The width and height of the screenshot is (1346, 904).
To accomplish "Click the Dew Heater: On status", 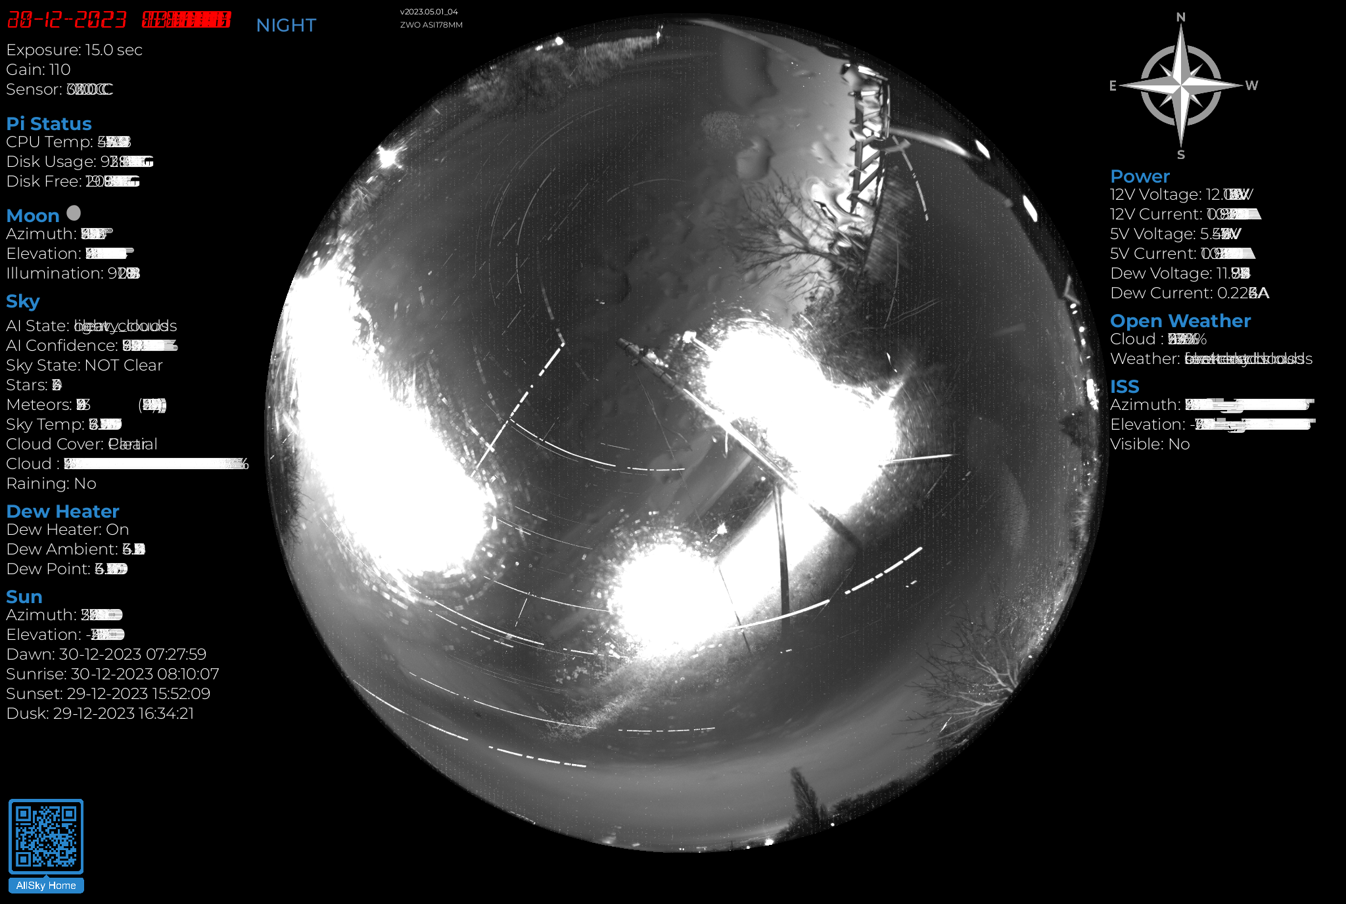I will 68,530.
